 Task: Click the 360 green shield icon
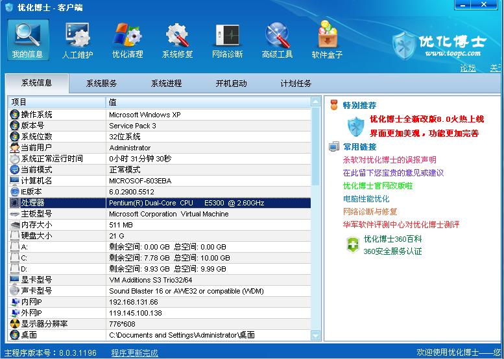[352, 245]
